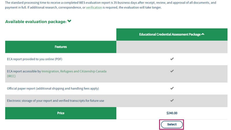Click the green Price header cell
This screenshot has width=231, height=130.
61,113
